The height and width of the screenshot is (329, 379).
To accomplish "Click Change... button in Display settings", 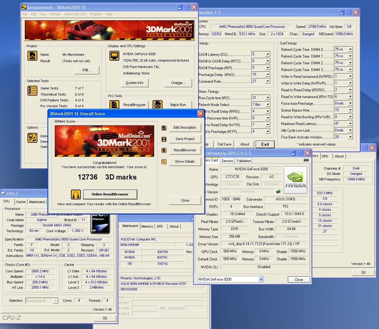I will pyautogui.click(x=178, y=83).
